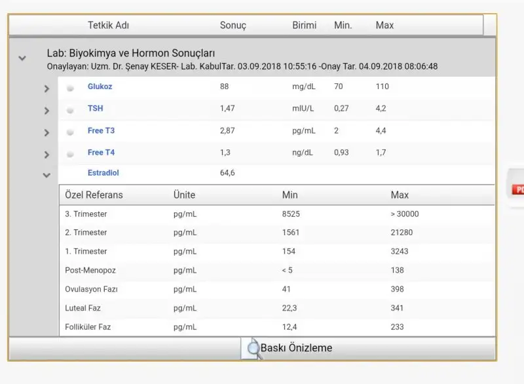Click the Özel Referans sub-table header

[x=94, y=195]
